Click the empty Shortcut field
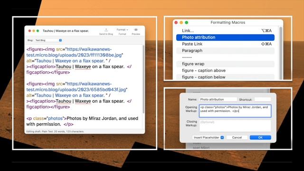This screenshot has height=171, width=304. (263, 99)
